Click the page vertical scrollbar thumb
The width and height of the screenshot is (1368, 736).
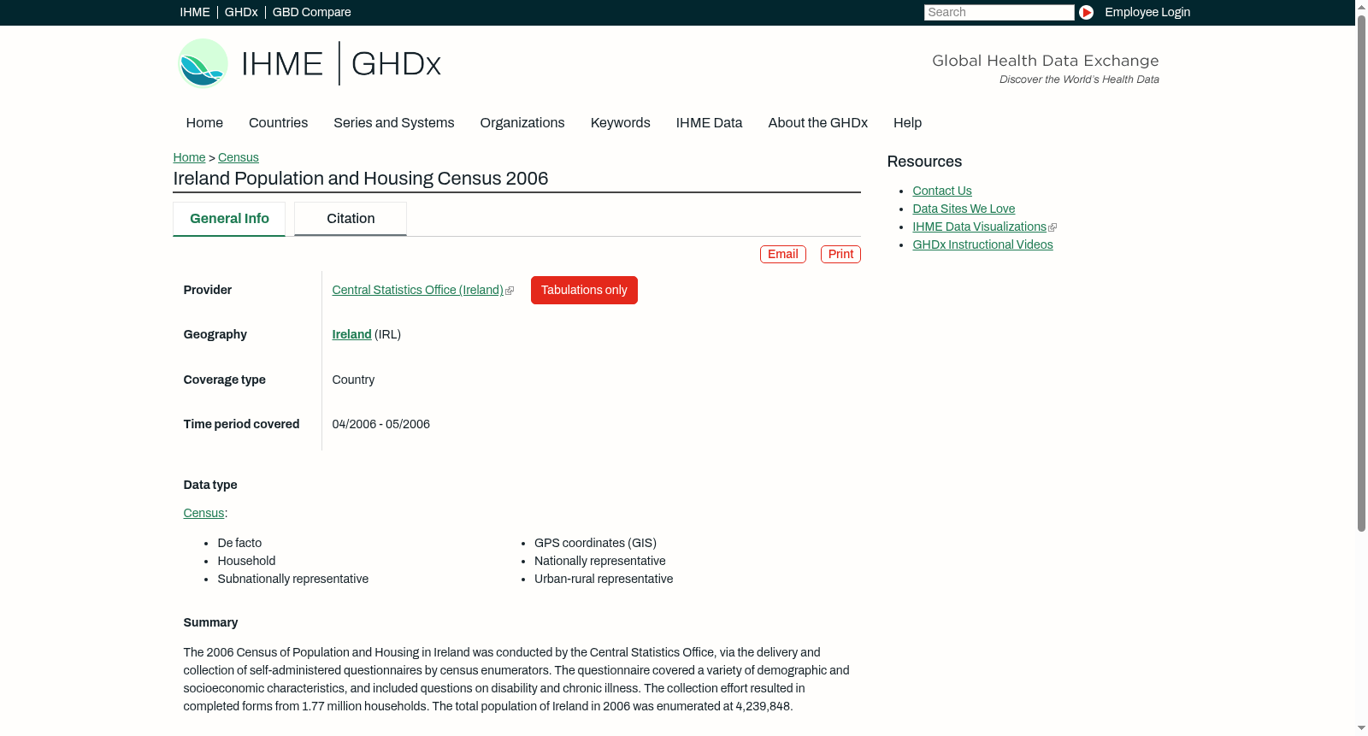point(1361,272)
